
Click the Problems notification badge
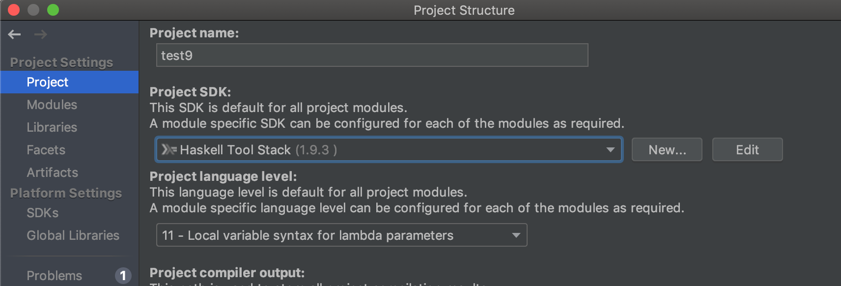pos(123,275)
